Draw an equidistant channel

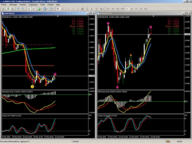[82, 9]
